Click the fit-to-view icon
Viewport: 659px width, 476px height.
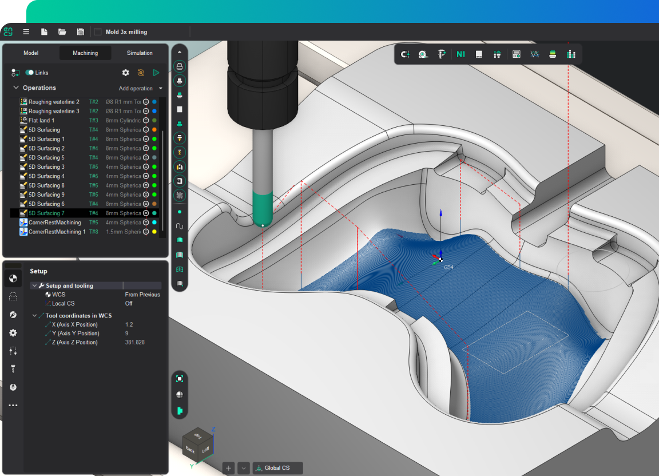click(x=180, y=379)
